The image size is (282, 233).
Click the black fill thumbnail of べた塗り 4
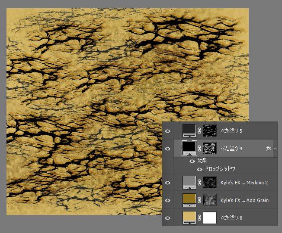tap(189, 149)
